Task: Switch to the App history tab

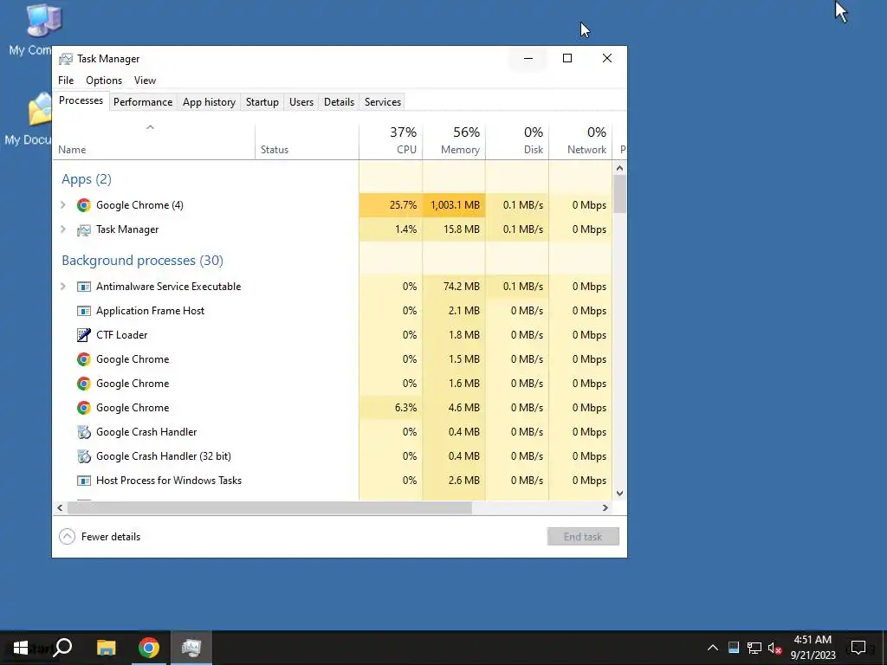Action: point(209,102)
